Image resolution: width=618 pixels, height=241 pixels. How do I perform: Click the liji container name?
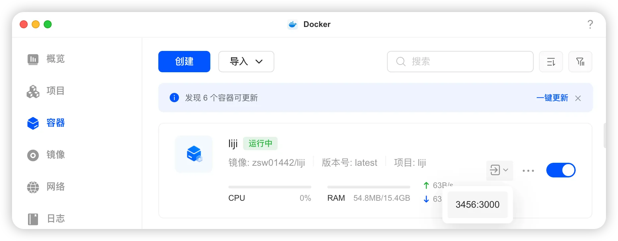pos(233,143)
